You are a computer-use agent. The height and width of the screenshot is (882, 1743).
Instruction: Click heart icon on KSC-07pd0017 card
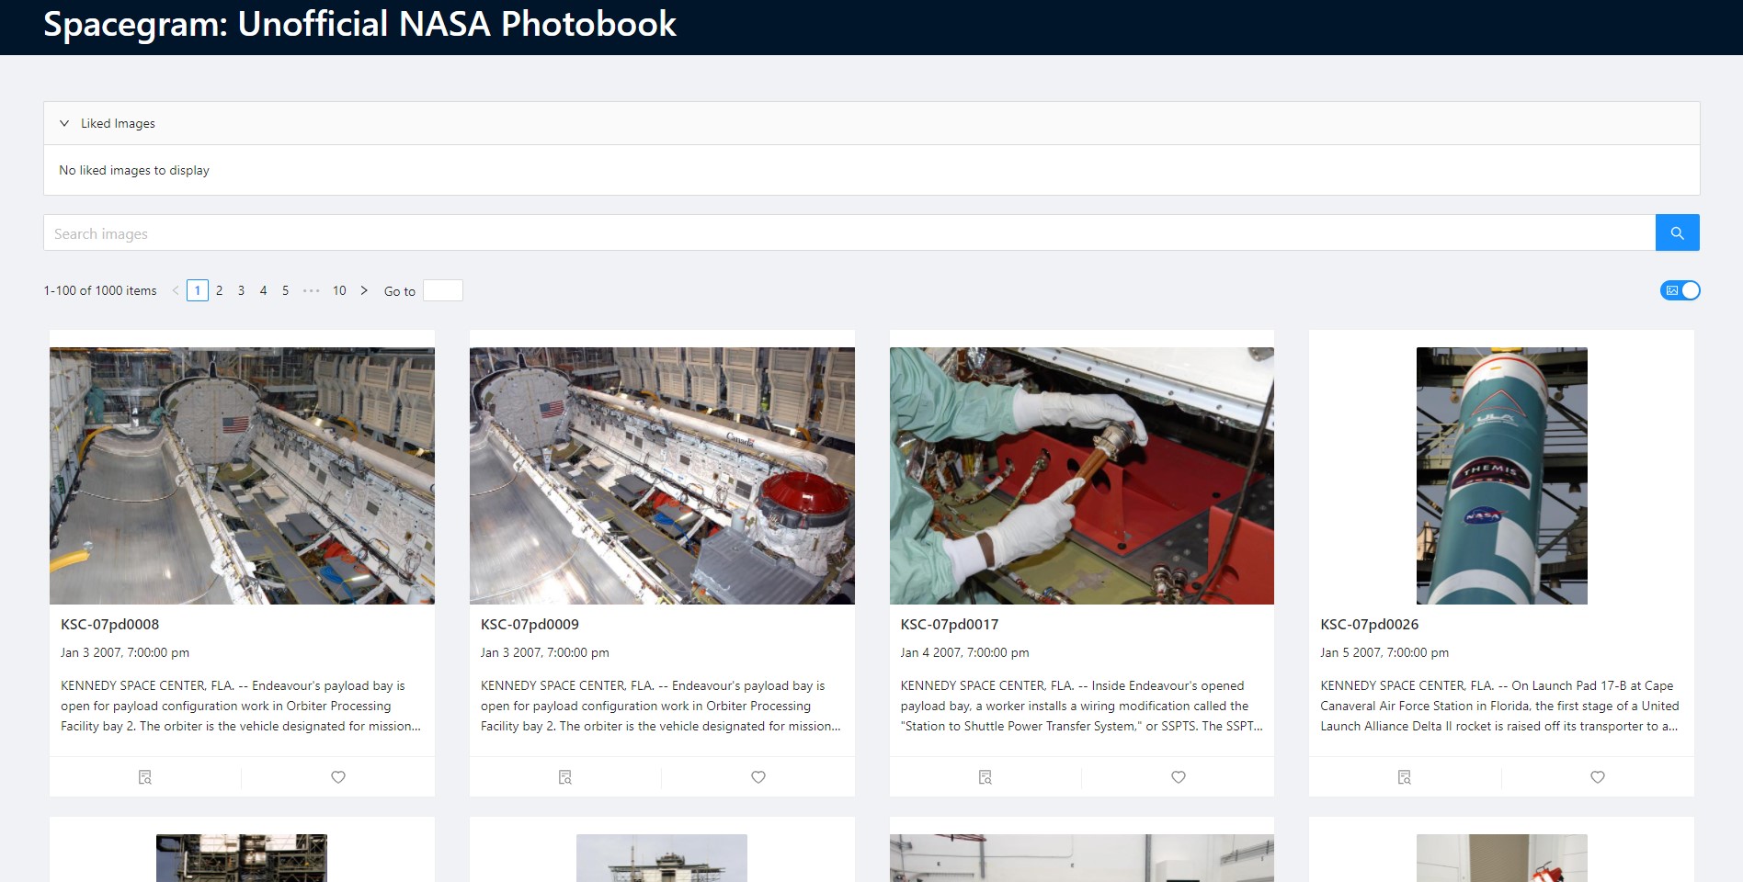click(1178, 777)
